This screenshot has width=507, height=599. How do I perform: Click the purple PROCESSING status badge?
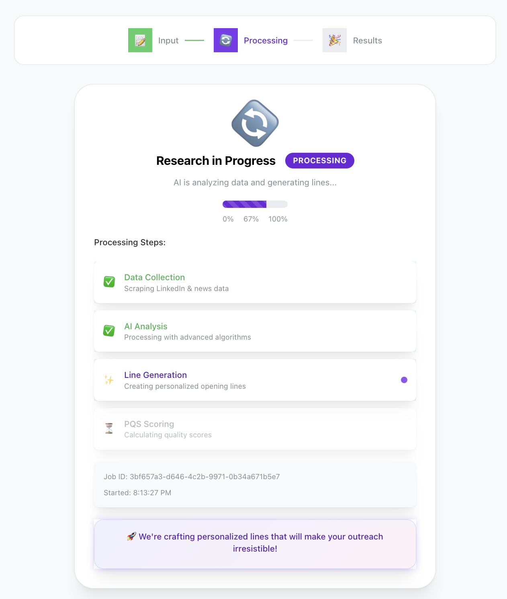point(320,160)
